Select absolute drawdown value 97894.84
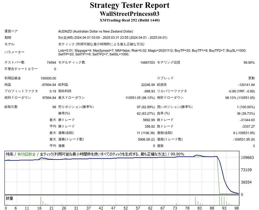Screen dimensions: 259x210 [x=49, y=98]
